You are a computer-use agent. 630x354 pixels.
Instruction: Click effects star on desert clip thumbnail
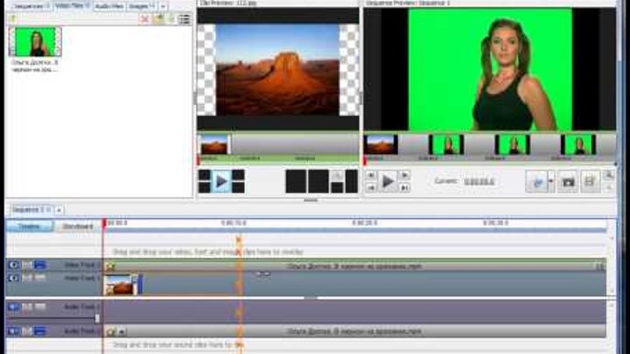(x=108, y=290)
